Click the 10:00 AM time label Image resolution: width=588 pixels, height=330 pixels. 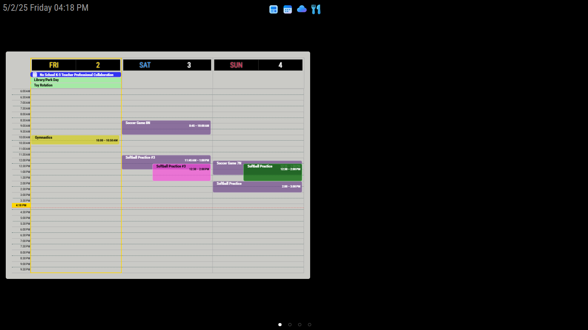click(x=25, y=138)
